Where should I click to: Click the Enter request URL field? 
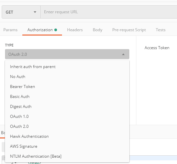tap(109, 12)
